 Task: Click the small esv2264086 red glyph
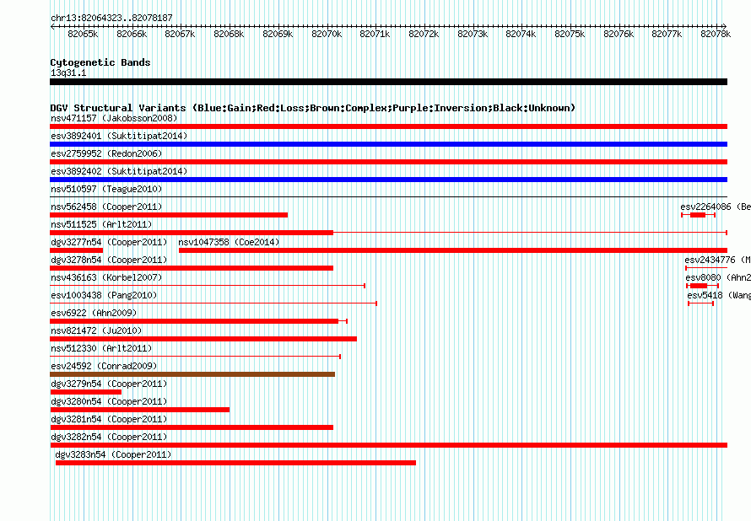(699, 215)
